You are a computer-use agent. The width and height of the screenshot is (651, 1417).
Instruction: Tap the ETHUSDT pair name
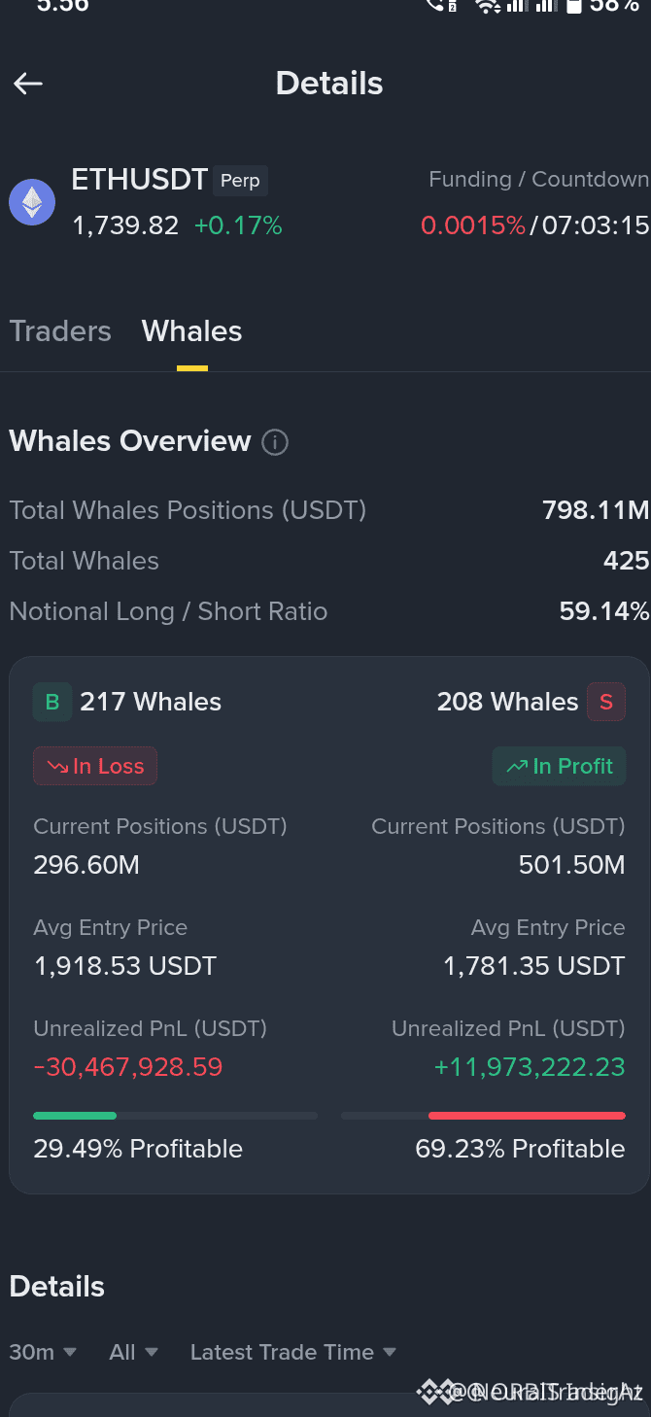140,180
